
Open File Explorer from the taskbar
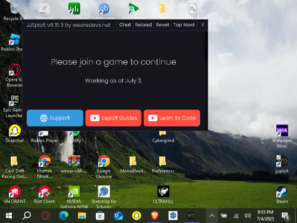(82, 216)
